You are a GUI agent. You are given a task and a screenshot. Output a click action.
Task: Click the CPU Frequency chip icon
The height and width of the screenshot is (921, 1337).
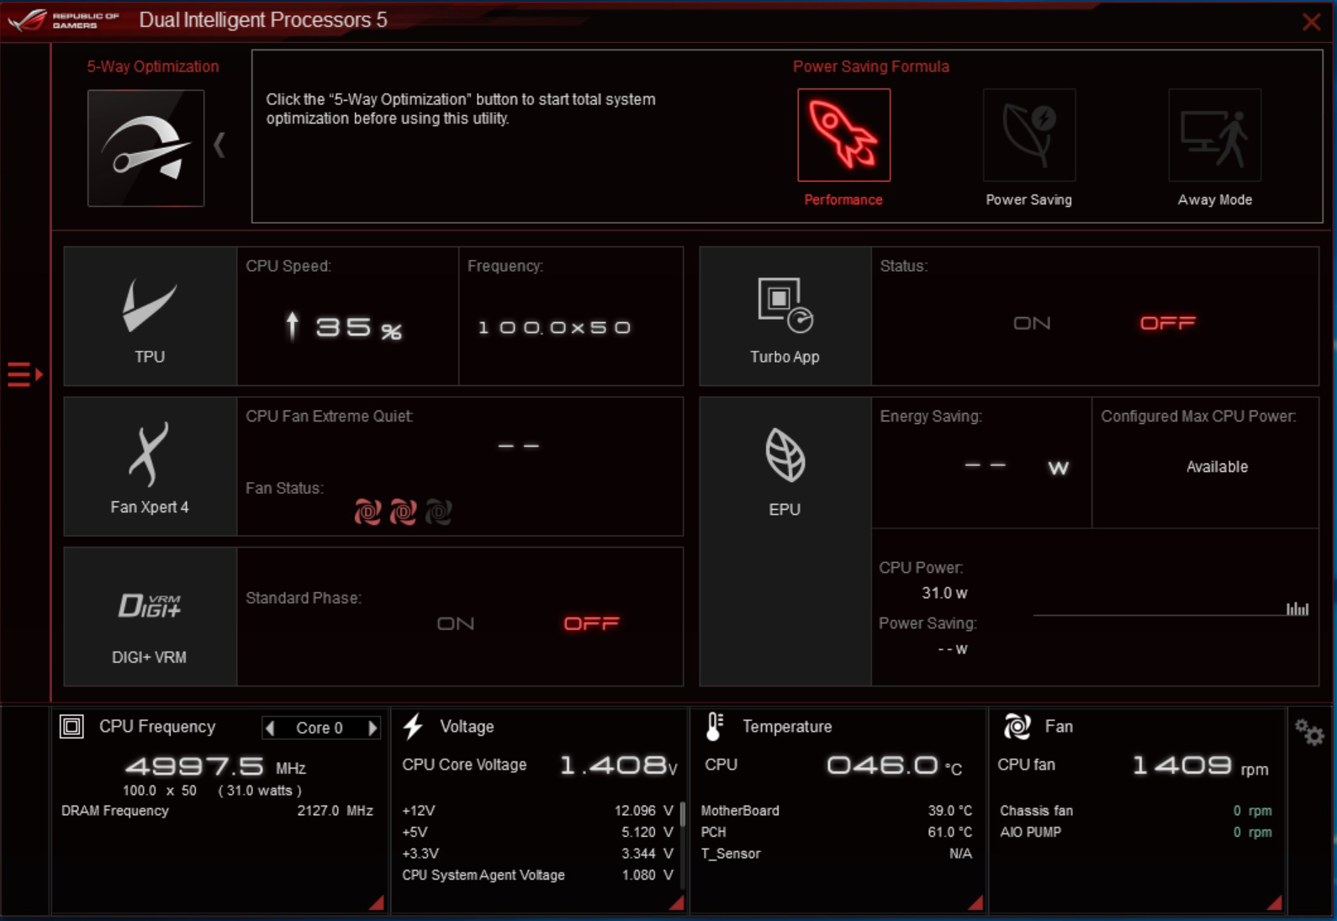72,726
